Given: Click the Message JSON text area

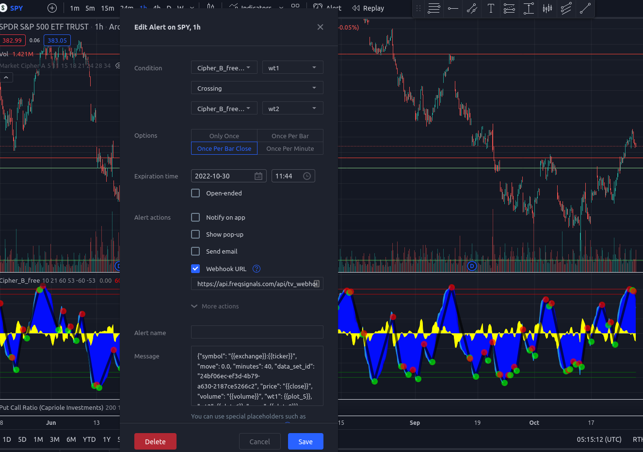Looking at the screenshot, I should pyautogui.click(x=257, y=376).
